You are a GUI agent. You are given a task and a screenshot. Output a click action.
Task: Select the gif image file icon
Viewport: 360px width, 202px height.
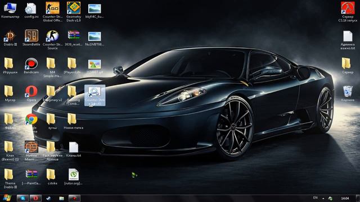pos(94,66)
